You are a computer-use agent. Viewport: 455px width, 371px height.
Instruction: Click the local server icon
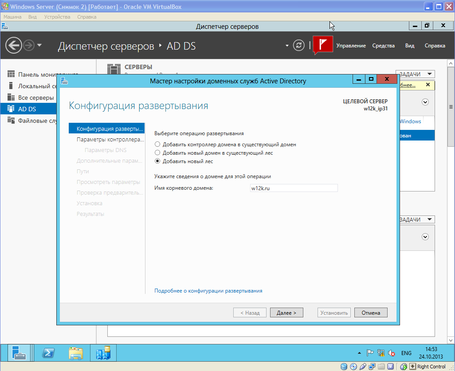pyautogui.click(x=11, y=86)
